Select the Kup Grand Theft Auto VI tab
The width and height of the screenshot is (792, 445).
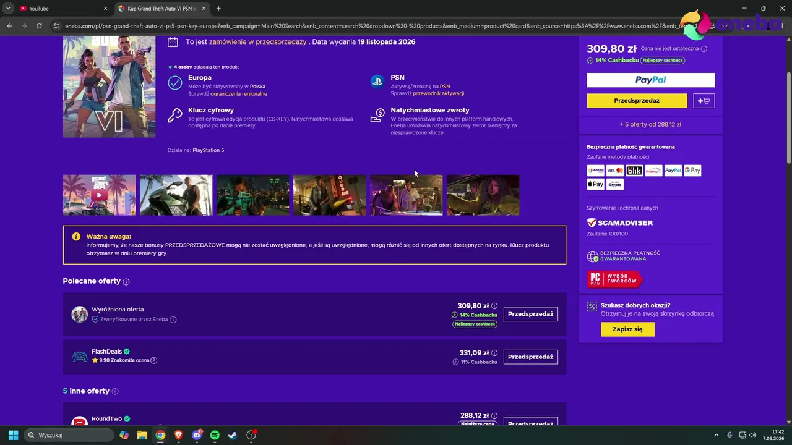(x=162, y=9)
